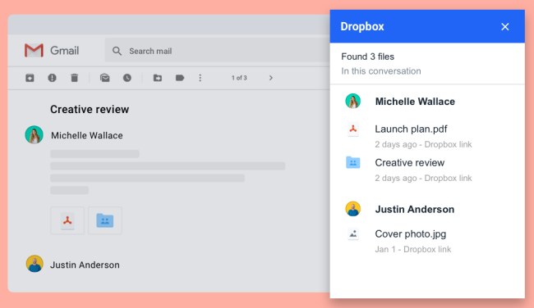Click Michelle Wallace avatar in Dropbox panel
Image resolution: width=534 pixels, height=308 pixels.
click(x=352, y=101)
